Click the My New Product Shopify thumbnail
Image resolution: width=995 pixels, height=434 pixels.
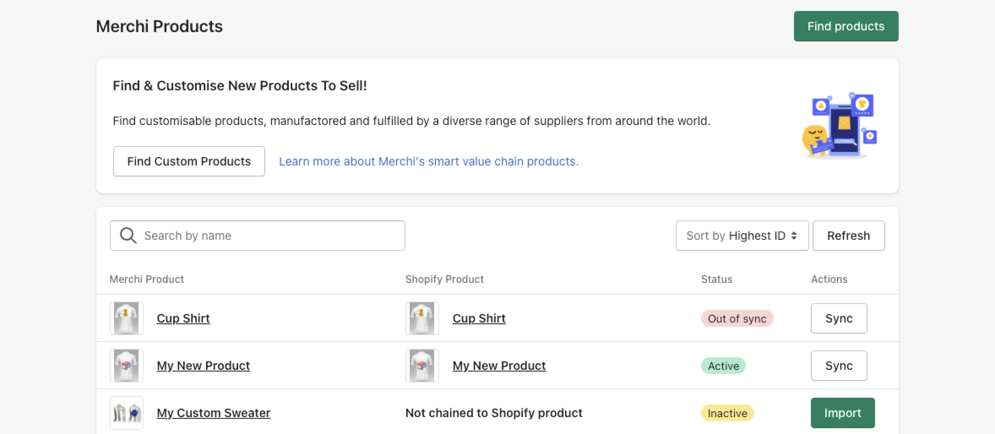[x=422, y=365]
